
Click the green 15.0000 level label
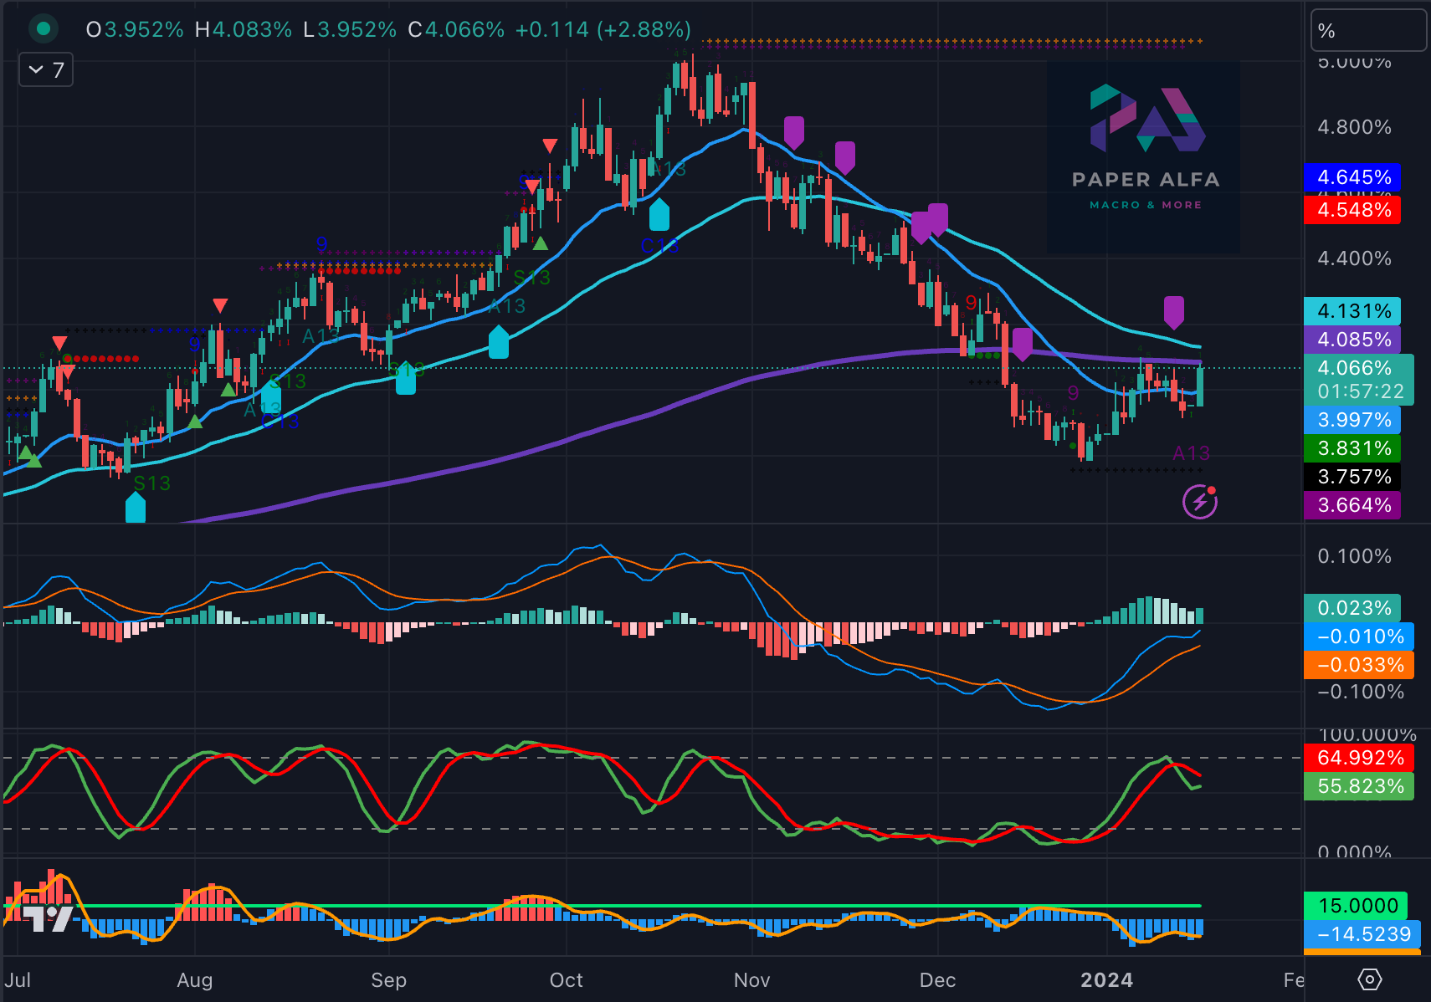[1356, 906]
